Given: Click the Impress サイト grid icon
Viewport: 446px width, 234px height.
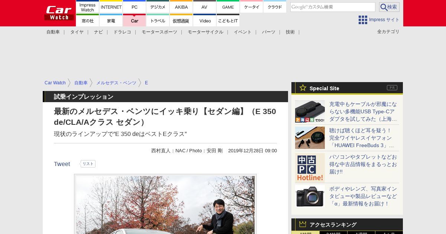Looking at the screenshot, I should 363,20.
